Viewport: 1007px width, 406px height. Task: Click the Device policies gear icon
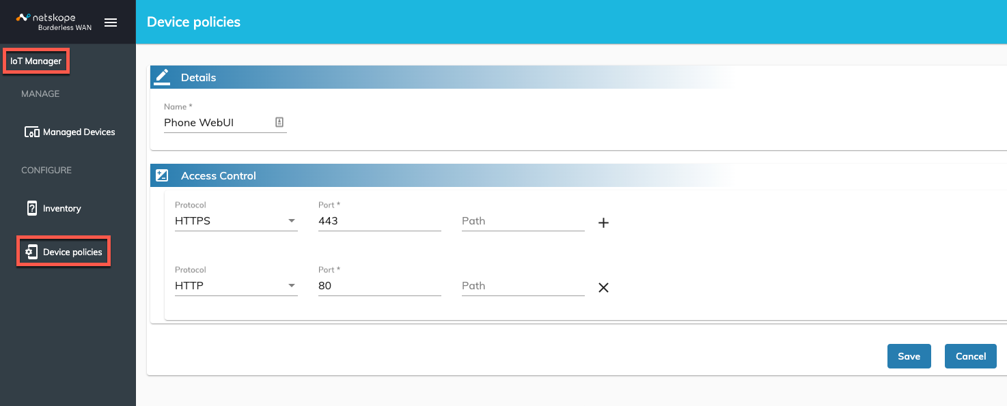(31, 252)
